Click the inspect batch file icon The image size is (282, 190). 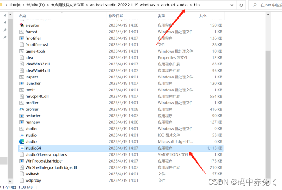[x=22, y=77]
